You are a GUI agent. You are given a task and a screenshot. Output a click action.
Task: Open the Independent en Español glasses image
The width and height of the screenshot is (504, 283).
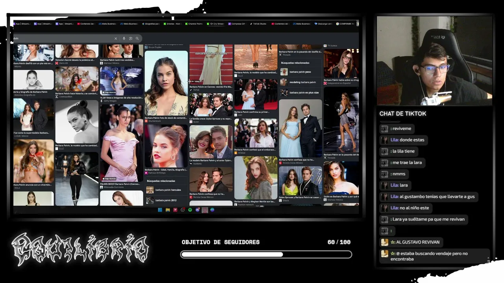tap(341, 64)
